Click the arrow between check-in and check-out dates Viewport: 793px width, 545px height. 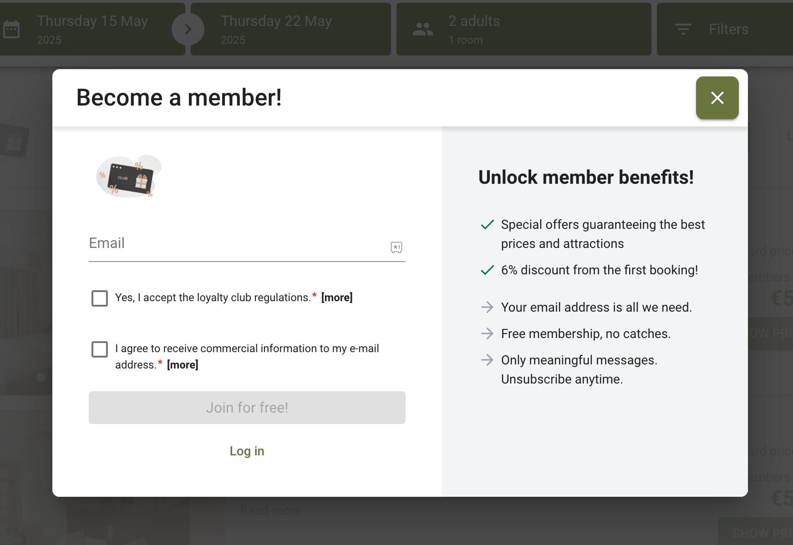188,30
